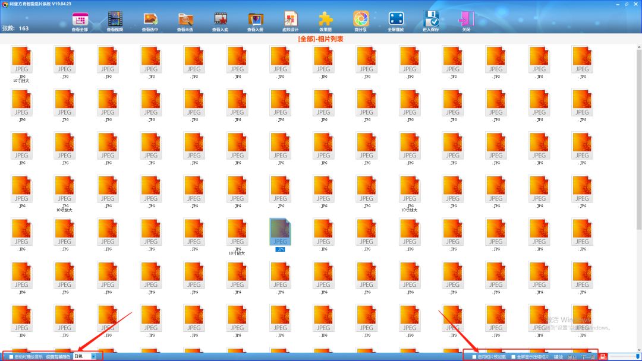Open 微分享 sharing icon

(x=361, y=21)
